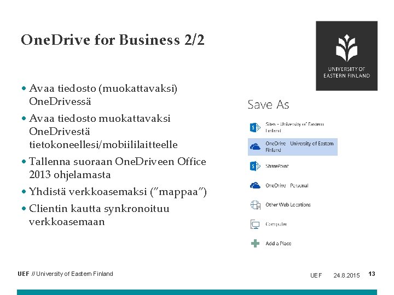Click the SharePoint icon beside Sites - University of Eastern Finland

255,127
